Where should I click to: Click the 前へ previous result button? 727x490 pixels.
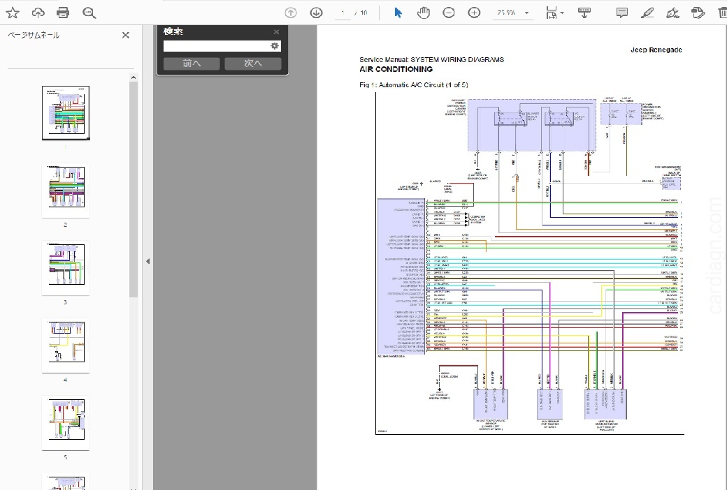[x=192, y=64]
